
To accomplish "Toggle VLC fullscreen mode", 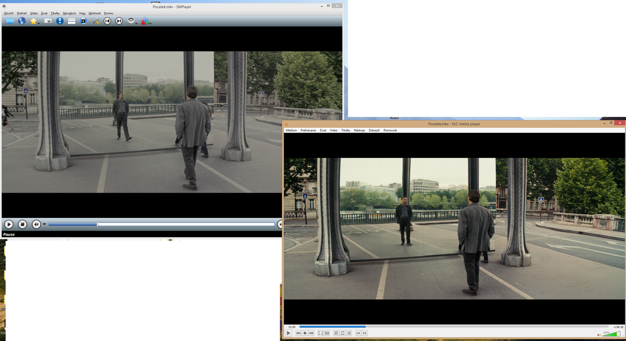I will coord(321,333).
